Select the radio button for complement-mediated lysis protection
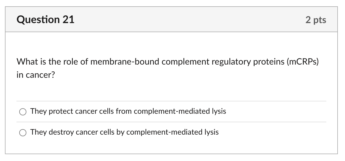Viewport: 345px width, 161px height. click(23, 112)
